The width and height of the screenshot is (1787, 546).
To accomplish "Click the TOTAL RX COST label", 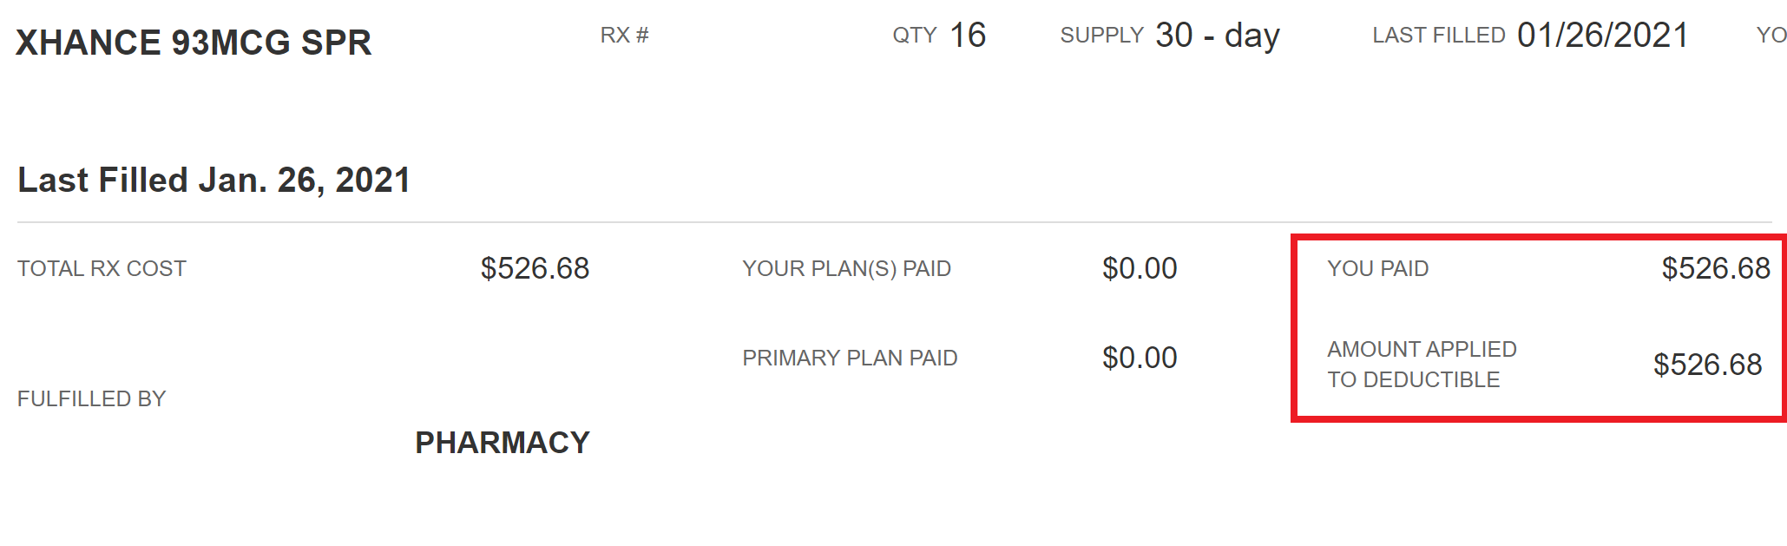I will [102, 269].
